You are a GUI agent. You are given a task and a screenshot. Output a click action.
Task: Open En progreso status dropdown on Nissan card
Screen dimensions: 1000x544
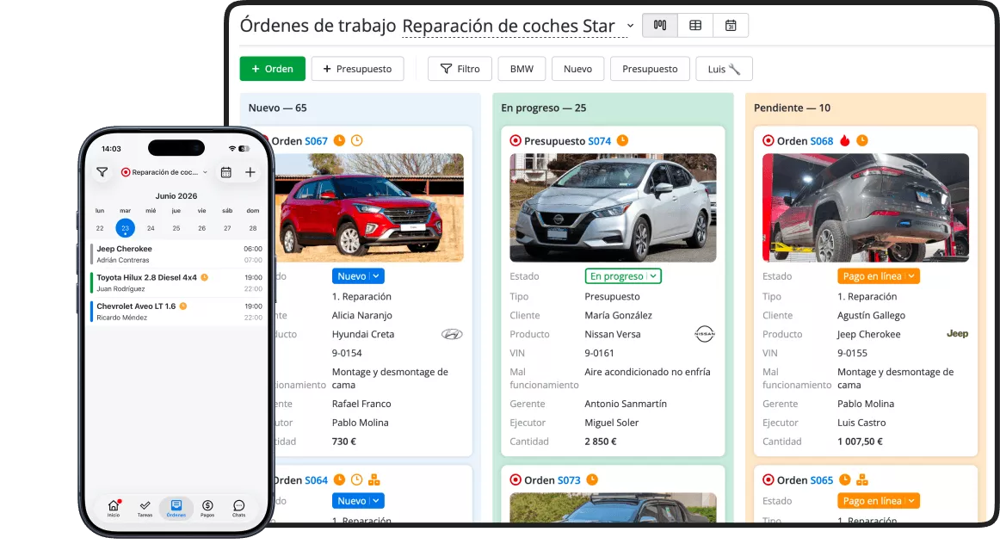coord(623,276)
